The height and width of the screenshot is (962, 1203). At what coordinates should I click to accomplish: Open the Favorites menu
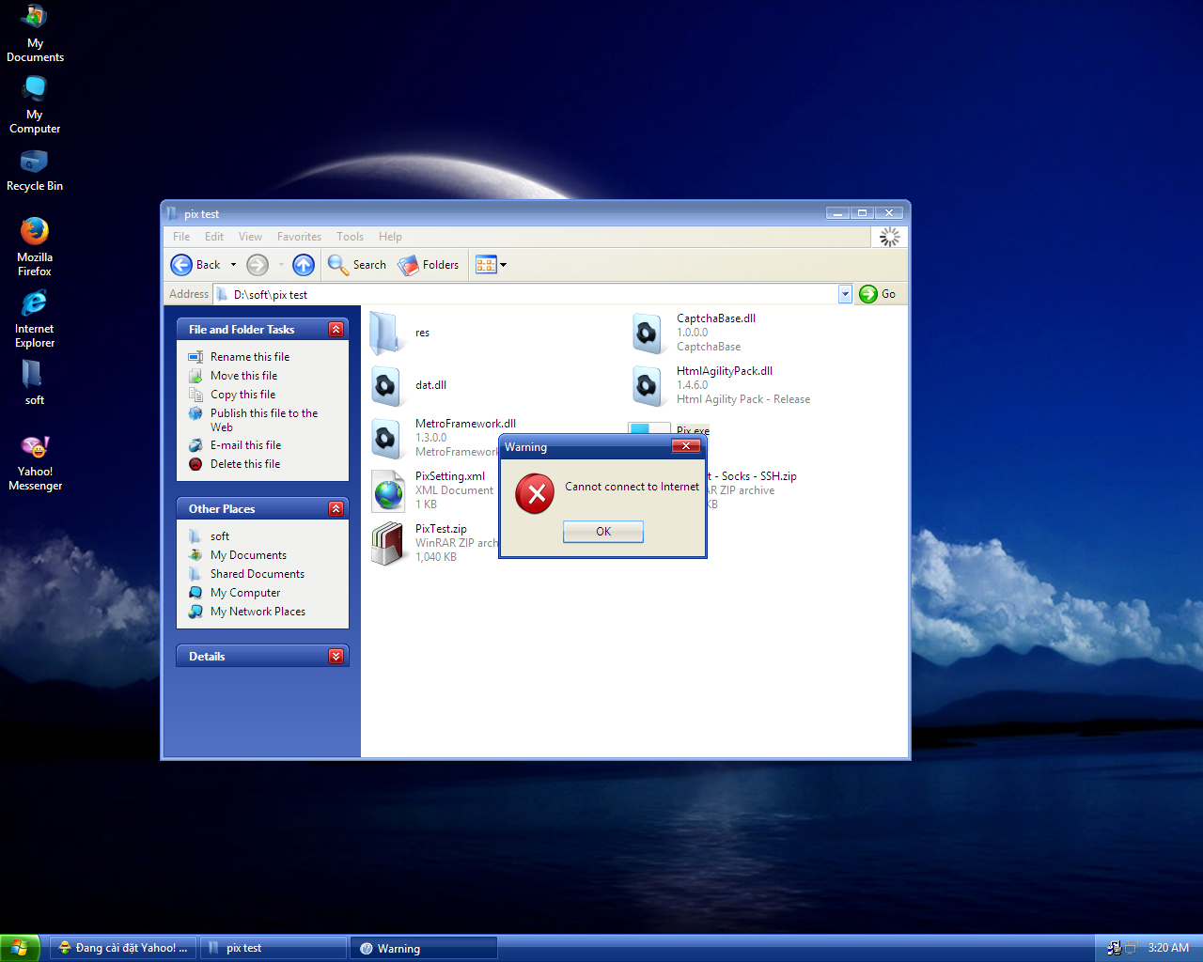[299, 237]
